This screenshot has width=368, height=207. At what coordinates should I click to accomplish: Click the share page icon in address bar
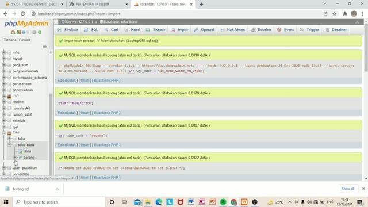point(325,14)
